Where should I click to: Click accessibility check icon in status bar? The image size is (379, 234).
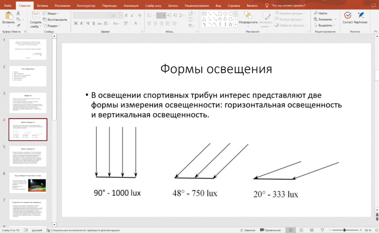pos(48,230)
